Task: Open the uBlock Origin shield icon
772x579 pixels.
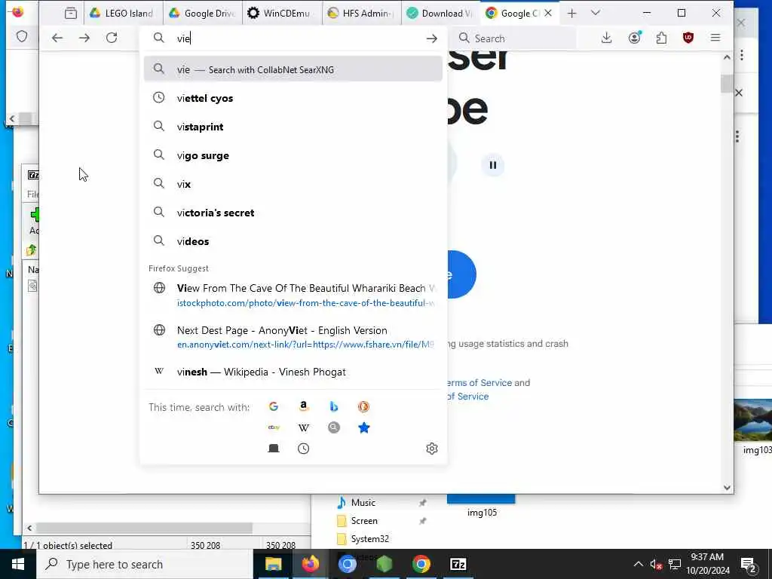Action: tap(688, 38)
